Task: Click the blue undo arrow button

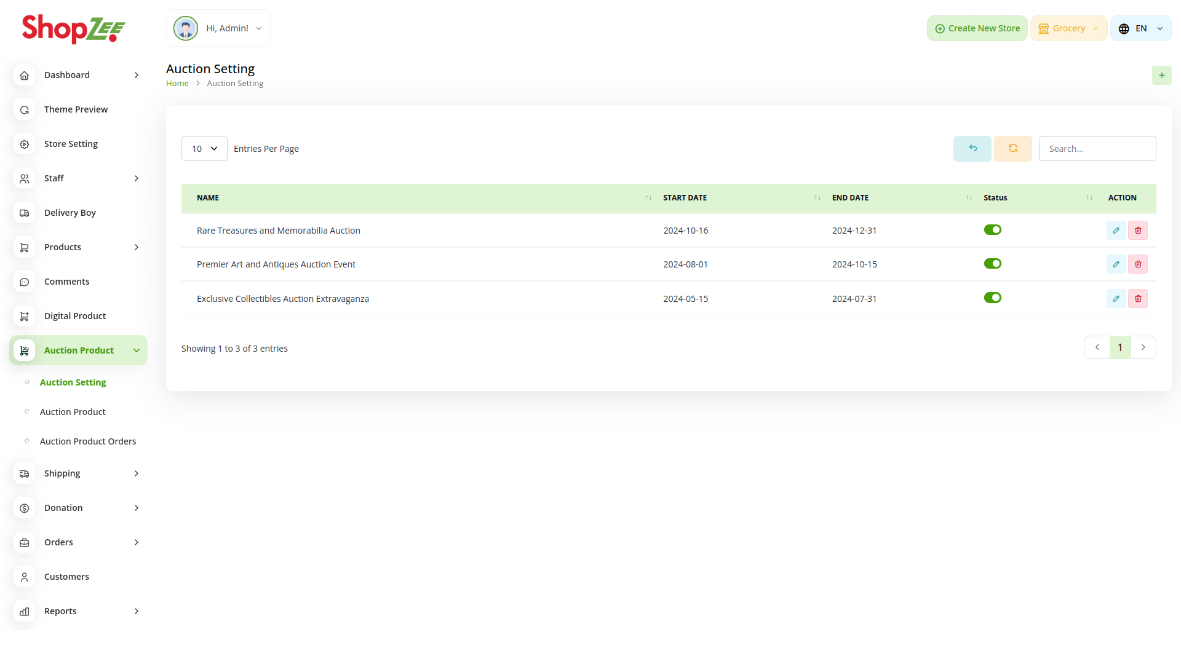Action: pos(972,149)
